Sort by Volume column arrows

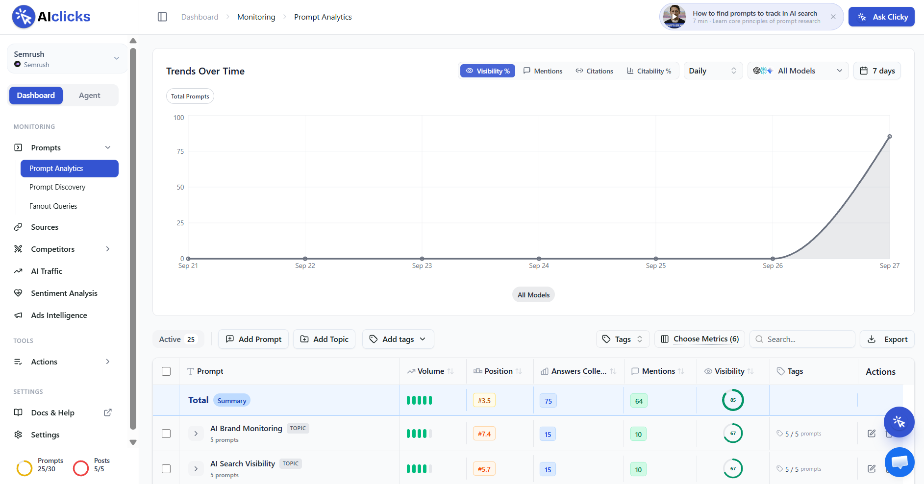tap(450, 371)
